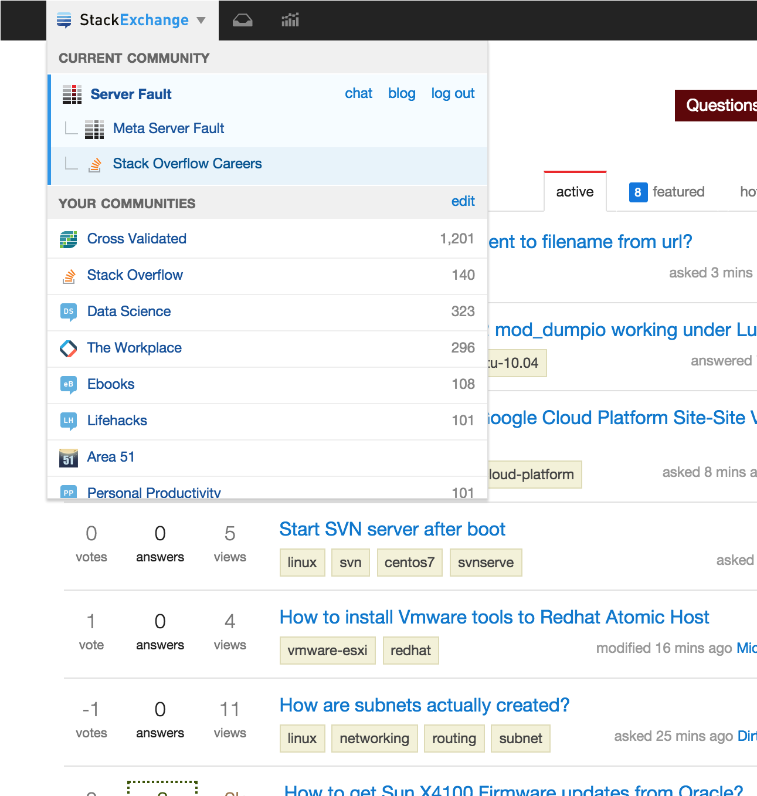Go to Ebooks community

[111, 384]
